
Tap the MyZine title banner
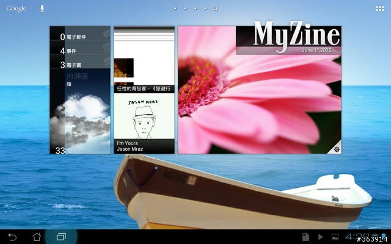coord(296,37)
